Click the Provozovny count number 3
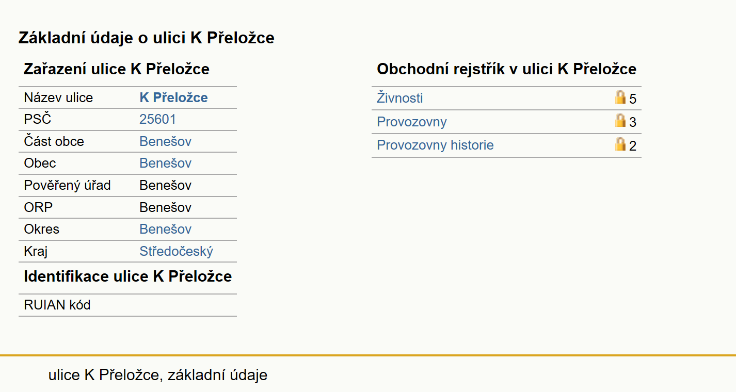This screenshot has height=392, width=736. [633, 122]
